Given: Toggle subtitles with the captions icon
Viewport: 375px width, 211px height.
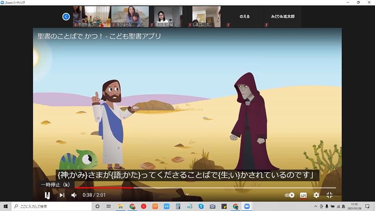Looking at the screenshot, I should [x=303, y=195].
